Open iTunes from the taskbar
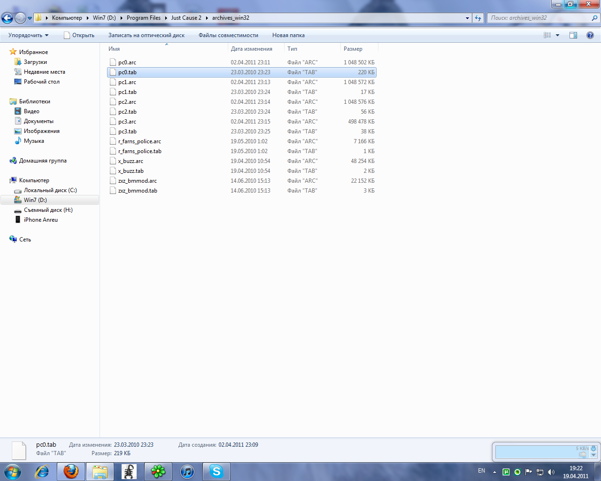This screenshot has height=481, width=601. click(x=187, y=472)
